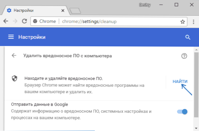Click the Chrome site info icon in address bar
199x131 pixels.
click(x=35, y=21)
